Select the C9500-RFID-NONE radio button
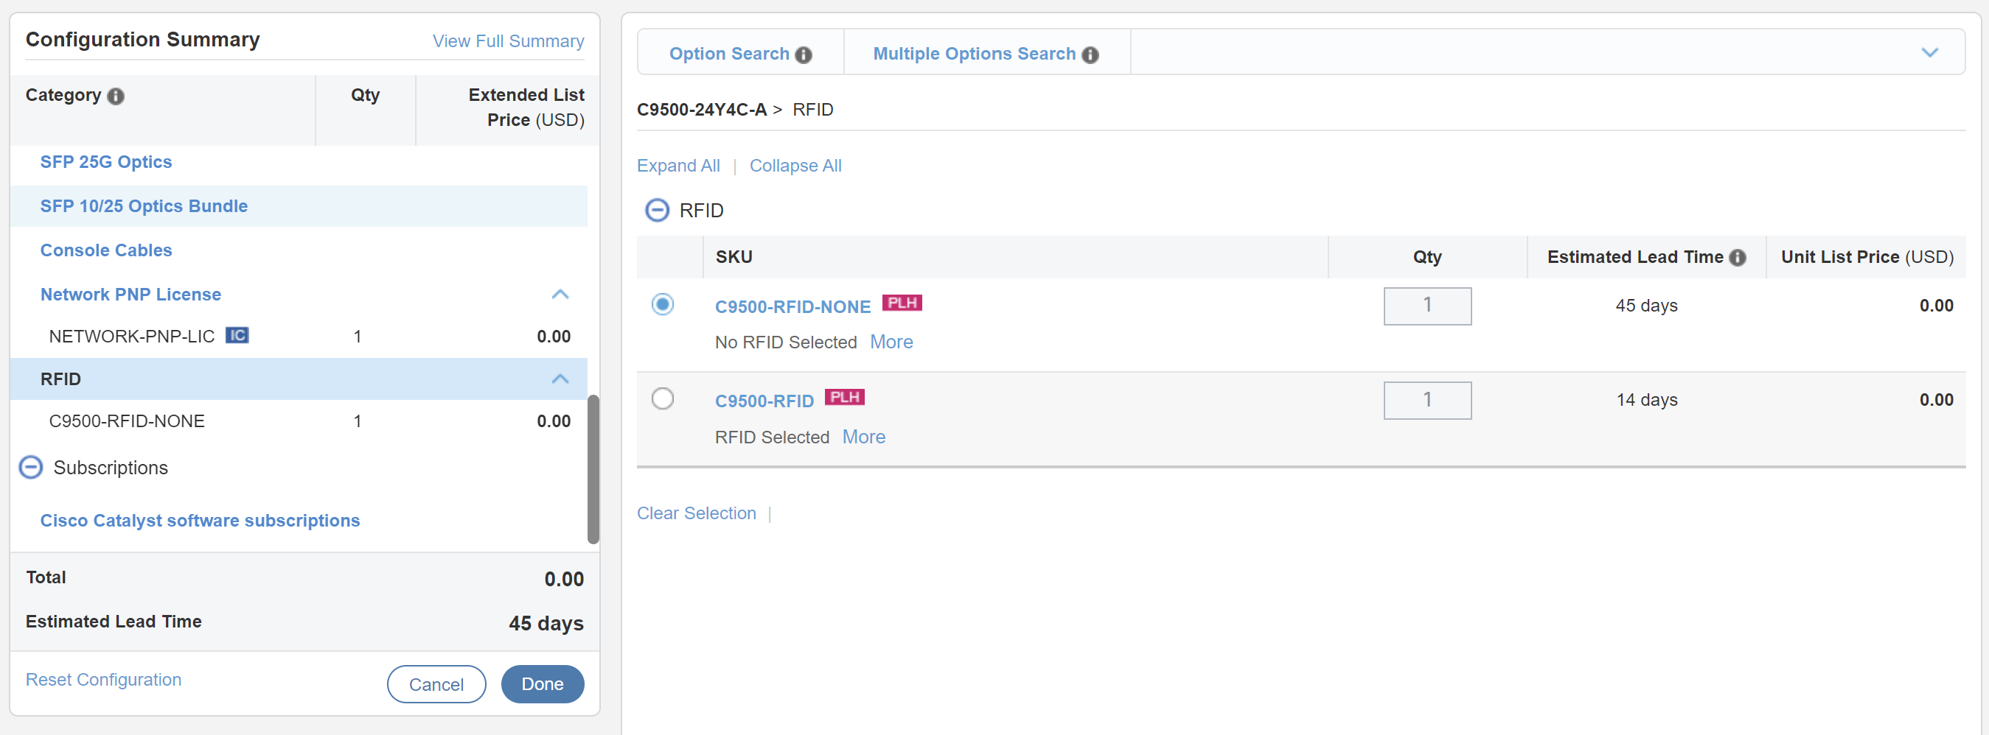 pos(663,305)
